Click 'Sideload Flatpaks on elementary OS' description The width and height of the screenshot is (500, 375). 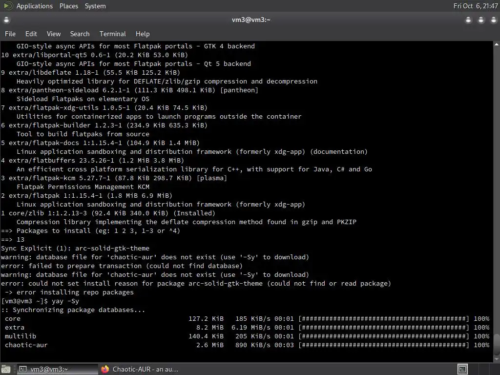pyautogui.click(x=83, y=99)
